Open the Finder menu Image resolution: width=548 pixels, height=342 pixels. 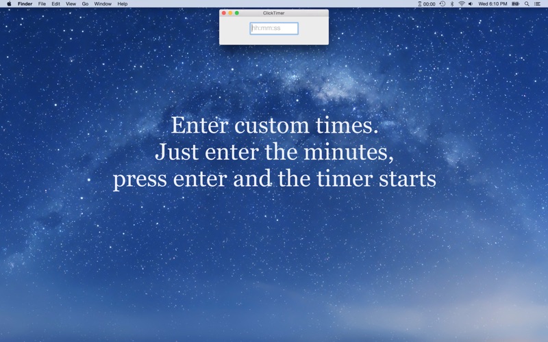pyautogui.click(x=25, y=4)
